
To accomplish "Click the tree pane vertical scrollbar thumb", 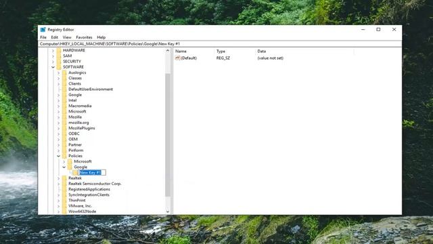I will point(168,135).
